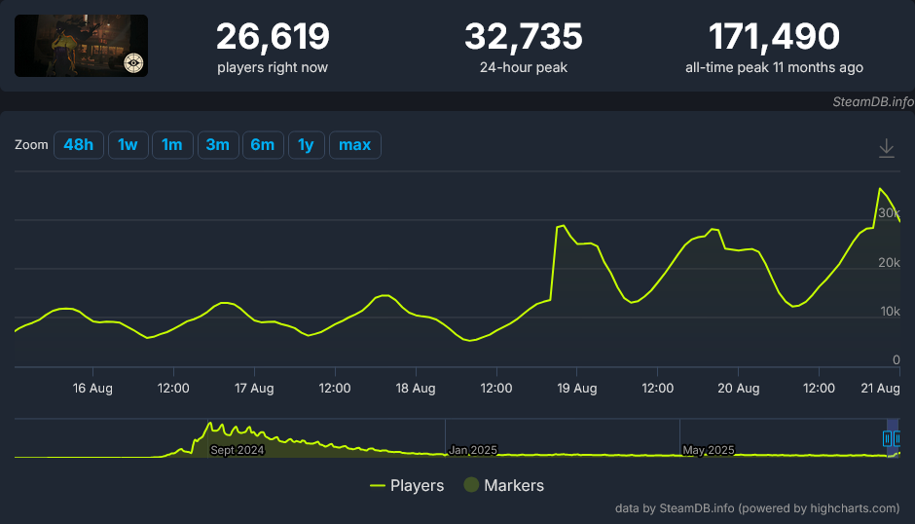Click the 171,490 all-time peak figure
Viewport: 915px width, 524px height.
[x=774, y=36]
